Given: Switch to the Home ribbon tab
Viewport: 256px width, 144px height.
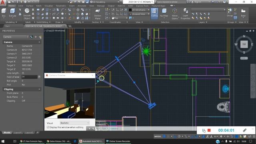Looking at the screenshot, I should coord(12,6).
